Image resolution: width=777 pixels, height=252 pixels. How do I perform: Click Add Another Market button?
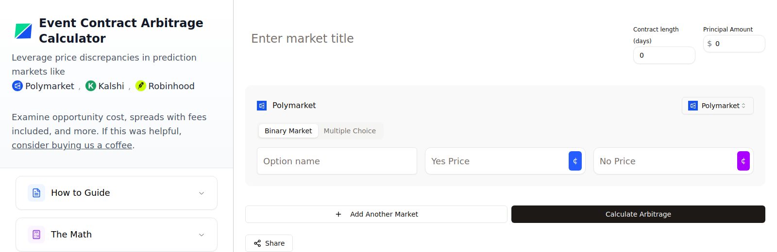click(376, 214)
